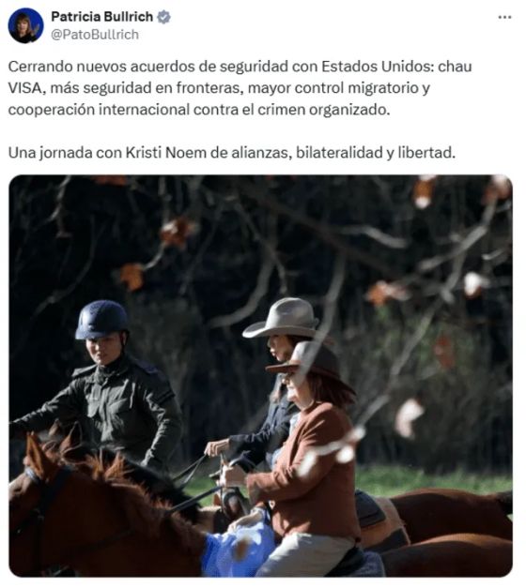Click the sentence starting Una jornada con

(232, 153)
